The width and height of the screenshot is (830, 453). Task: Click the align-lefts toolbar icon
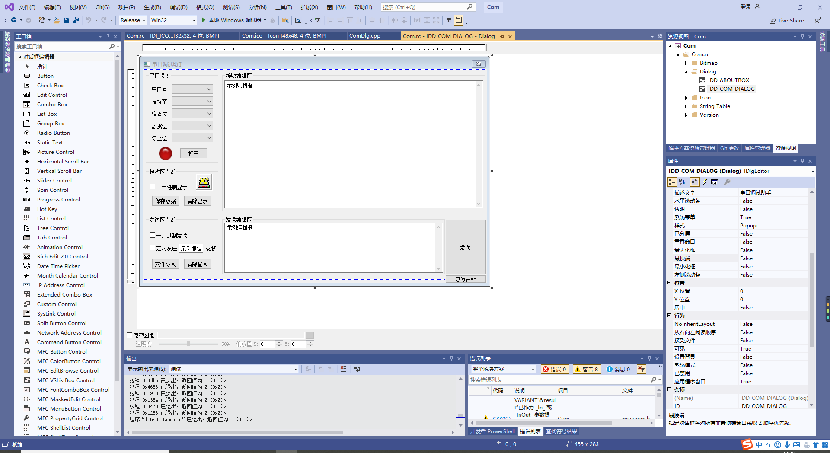coord(330,20)
